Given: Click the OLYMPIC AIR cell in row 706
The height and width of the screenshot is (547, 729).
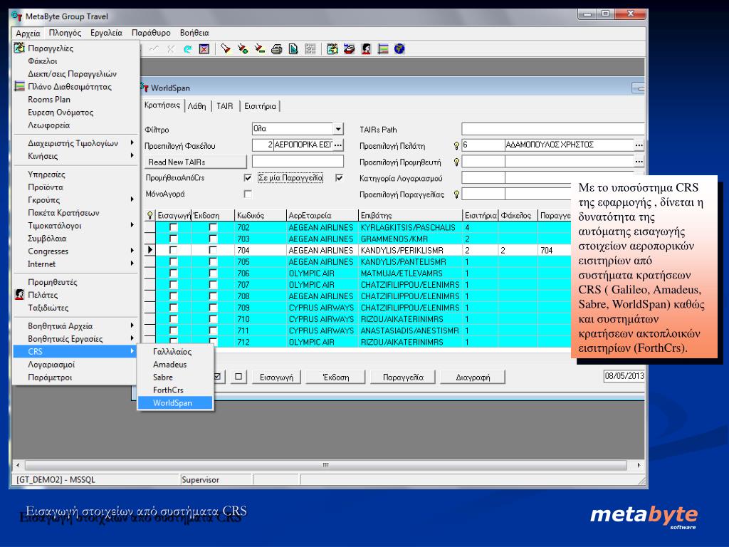Looking at the screenshot, I should pyautogui.click(x=322, y=273).
